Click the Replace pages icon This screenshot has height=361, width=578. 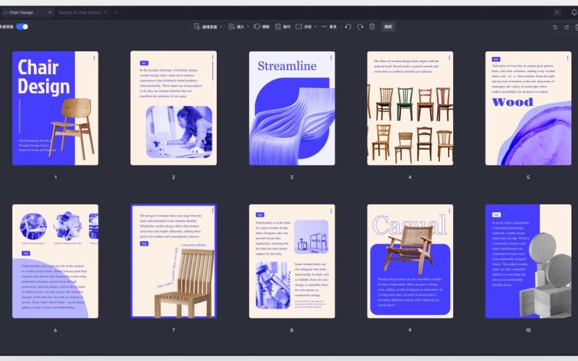click(x=282, y=27)
